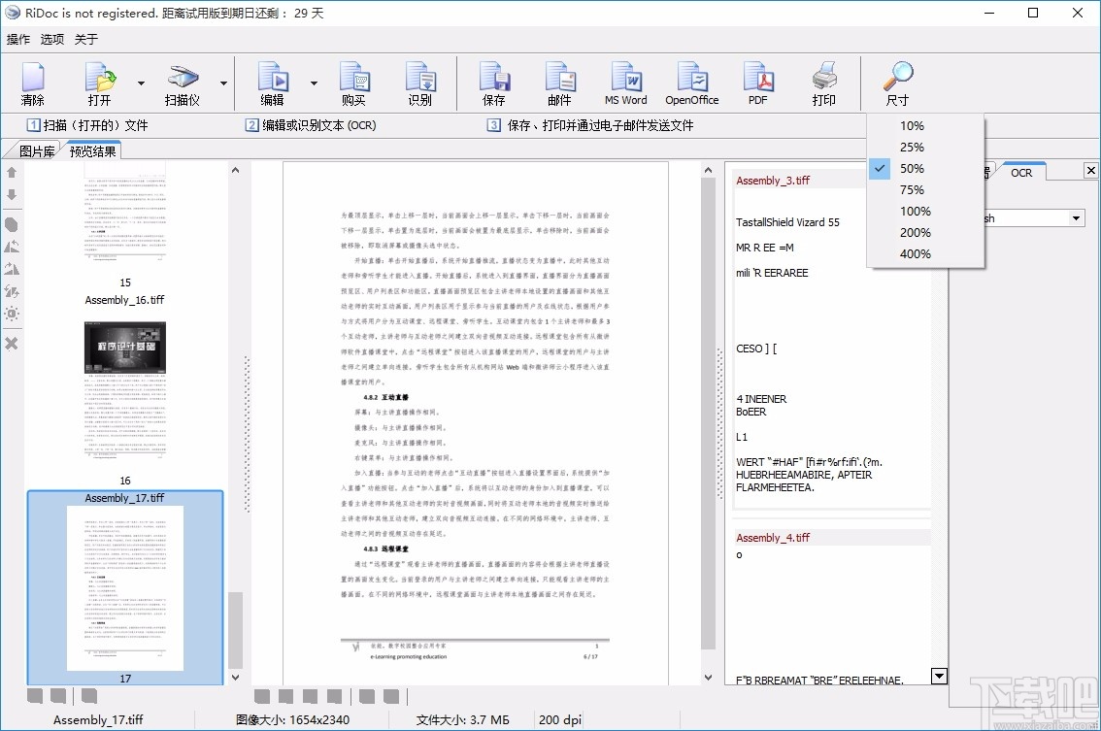Open the 选项 (Options) menu
Image resolution: width=1101 pixels, height=731 pixels.
click(52, 40)
